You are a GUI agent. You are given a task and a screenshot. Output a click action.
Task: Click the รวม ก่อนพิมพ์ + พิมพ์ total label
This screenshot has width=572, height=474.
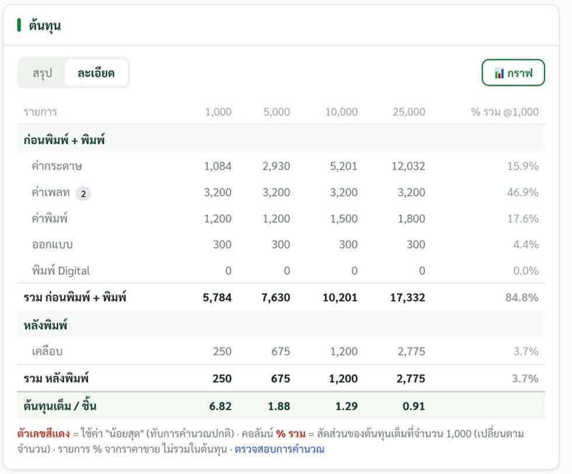(x=75, y=297)
